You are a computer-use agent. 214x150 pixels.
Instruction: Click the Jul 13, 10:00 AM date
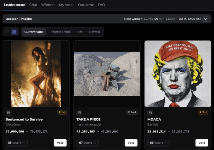click(x=189, y=19)
